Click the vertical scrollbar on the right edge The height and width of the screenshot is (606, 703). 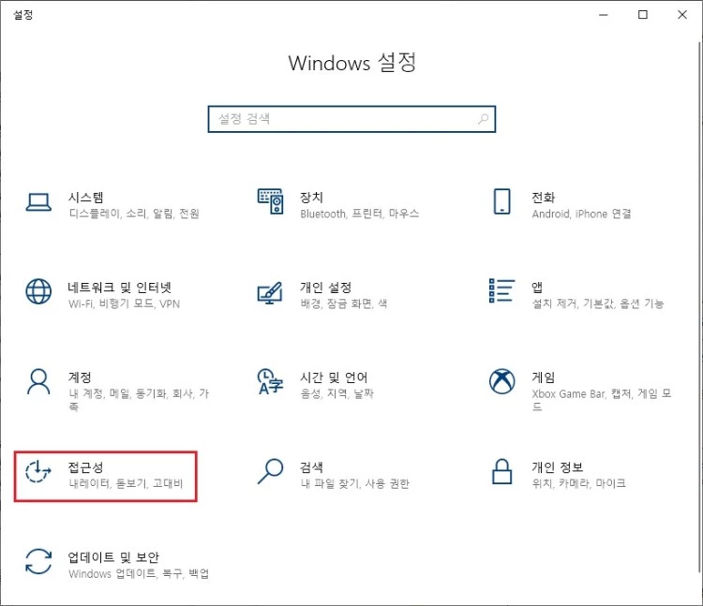click(x=699, y=307)
